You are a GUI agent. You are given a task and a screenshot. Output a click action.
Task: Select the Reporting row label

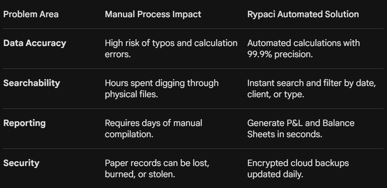[x=24, y=123]
